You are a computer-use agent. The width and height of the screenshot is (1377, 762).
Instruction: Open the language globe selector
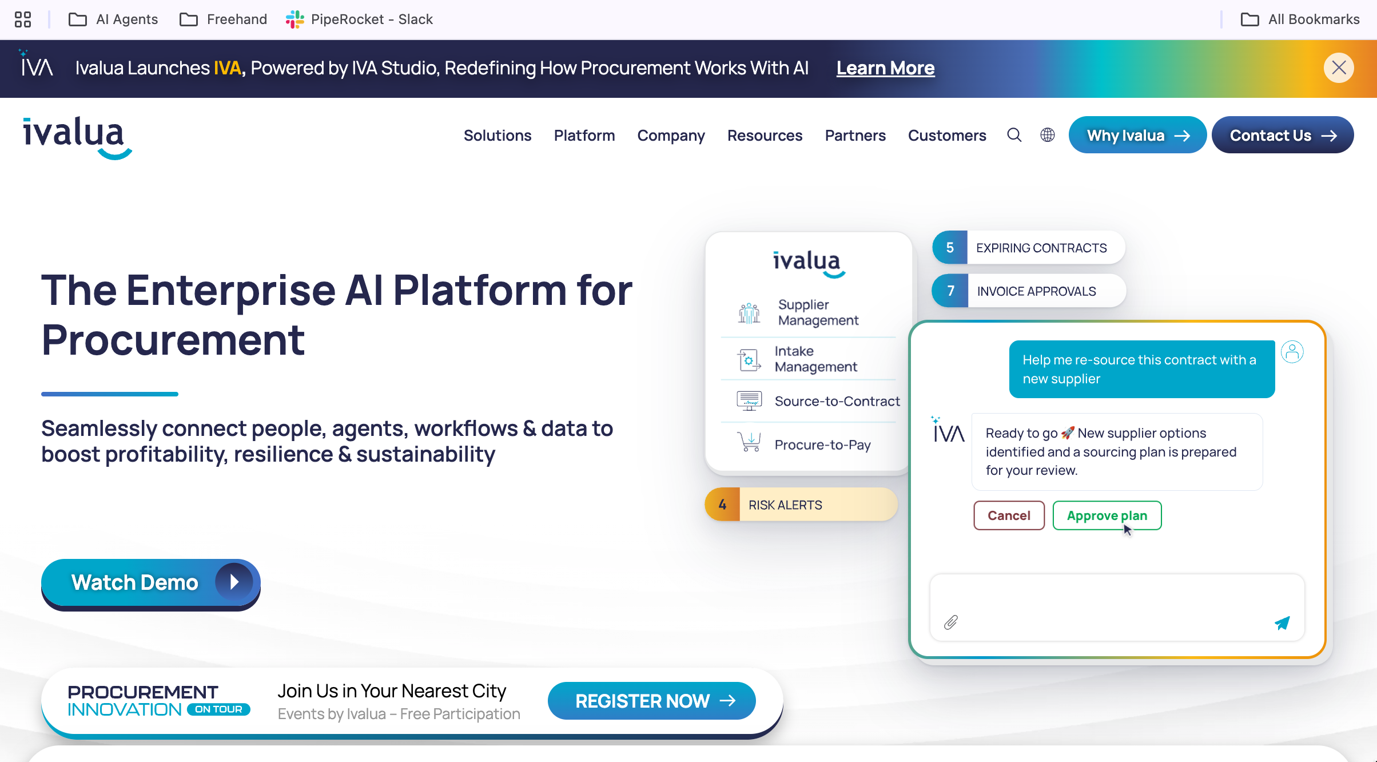pyautogui.click(x=1048, y=135)
